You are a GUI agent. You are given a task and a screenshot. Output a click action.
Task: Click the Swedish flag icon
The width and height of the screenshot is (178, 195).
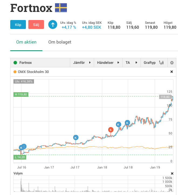click(61, 8)
